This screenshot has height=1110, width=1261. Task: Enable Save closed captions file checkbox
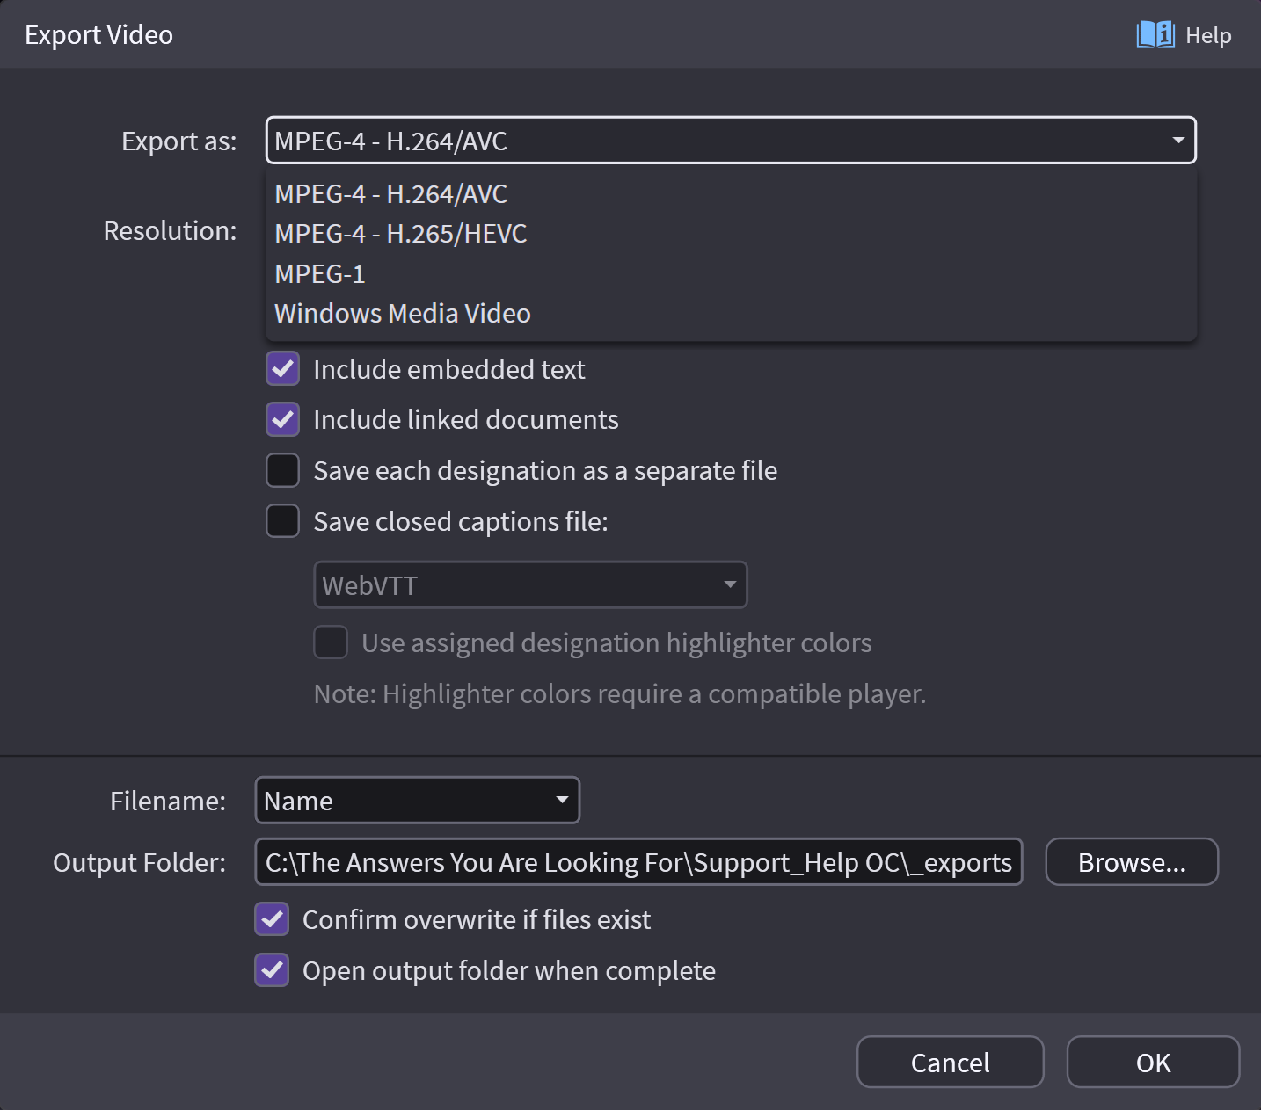click(283, 521)
